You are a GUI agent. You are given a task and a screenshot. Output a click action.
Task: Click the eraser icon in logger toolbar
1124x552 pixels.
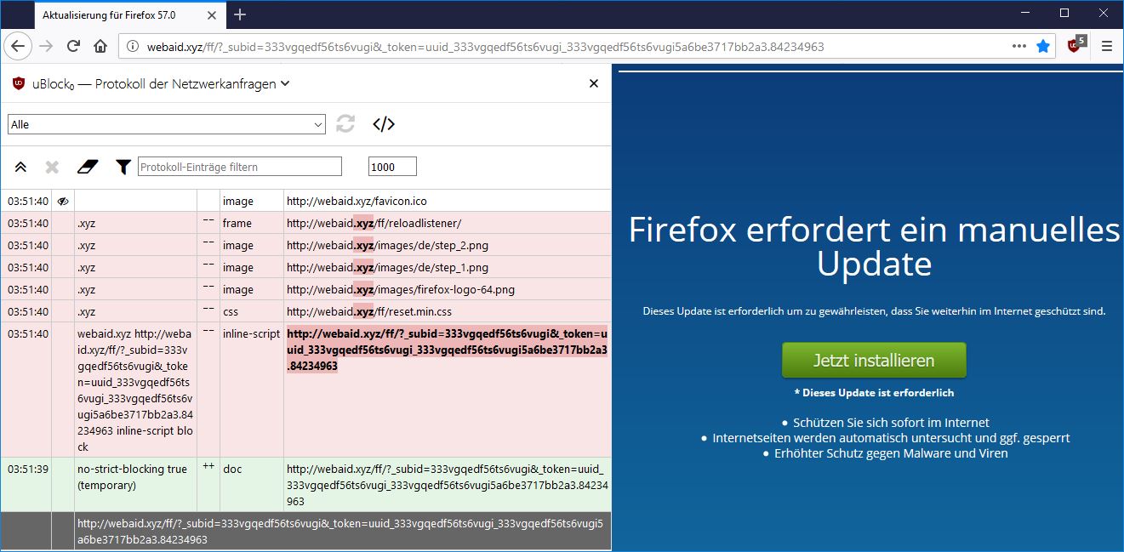[88, 167]
